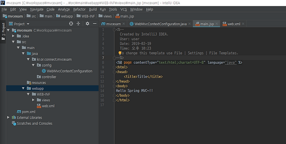Close the mvcexam editor tab
The width and height of the screenshot is (286, 144).
pyautogui.click(x=124, y=24)
